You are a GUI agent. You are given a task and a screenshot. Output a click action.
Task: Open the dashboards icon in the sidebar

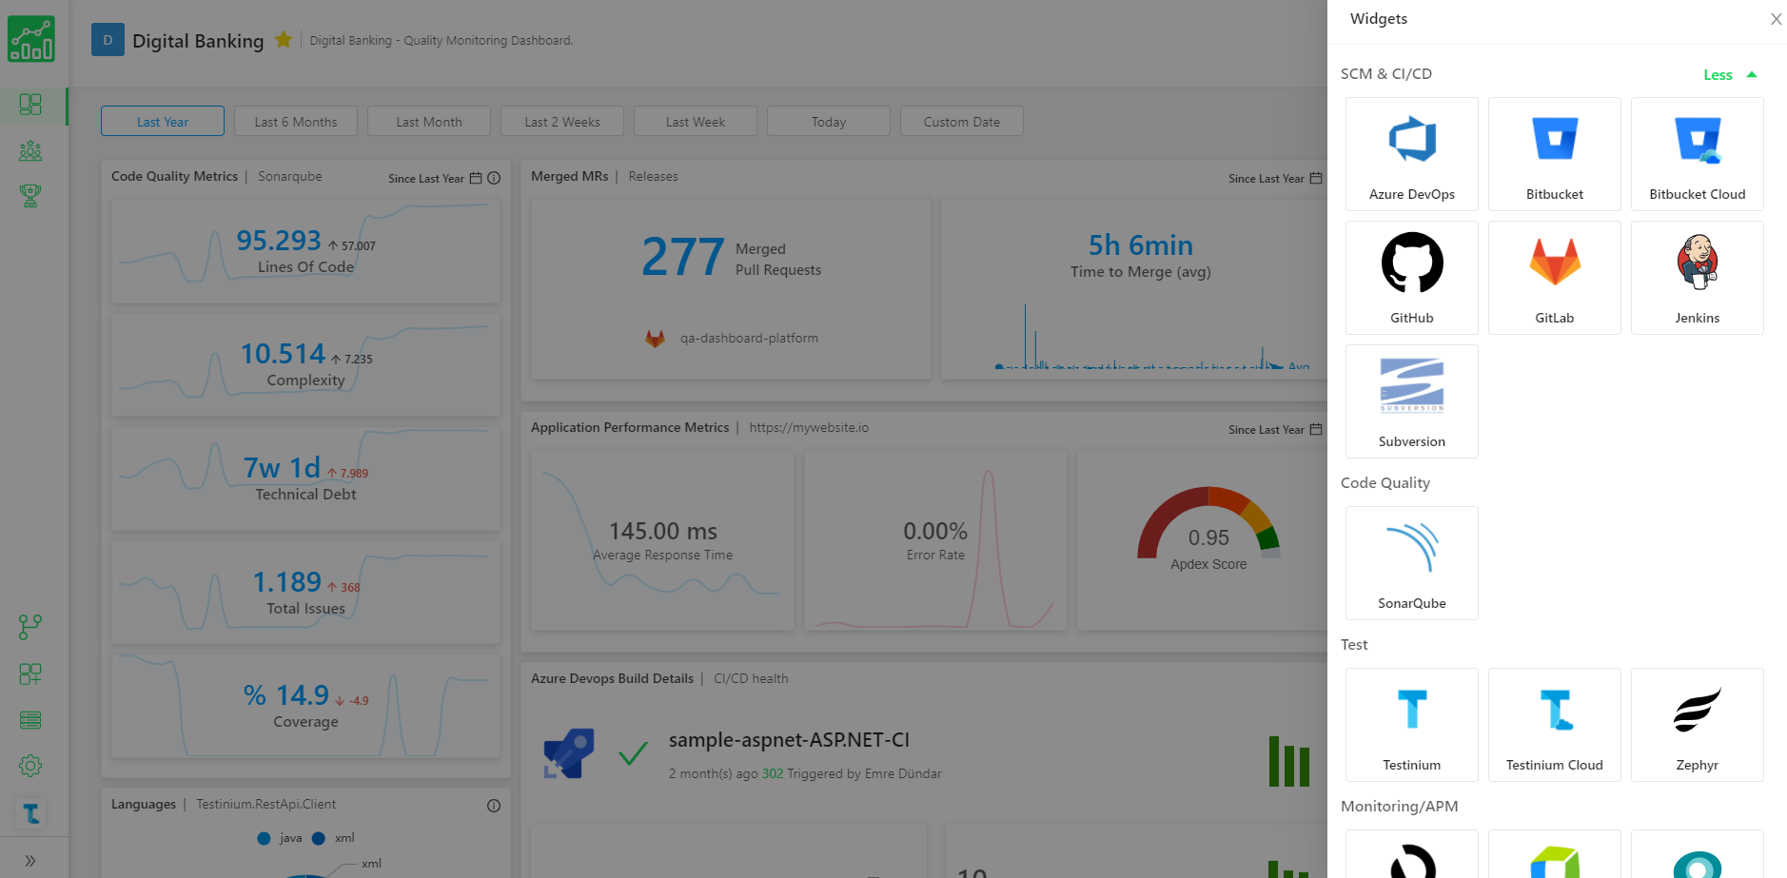[30, 105]
